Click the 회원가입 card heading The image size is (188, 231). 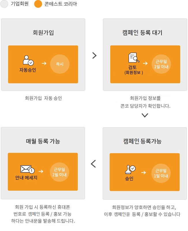pos(43,33)
